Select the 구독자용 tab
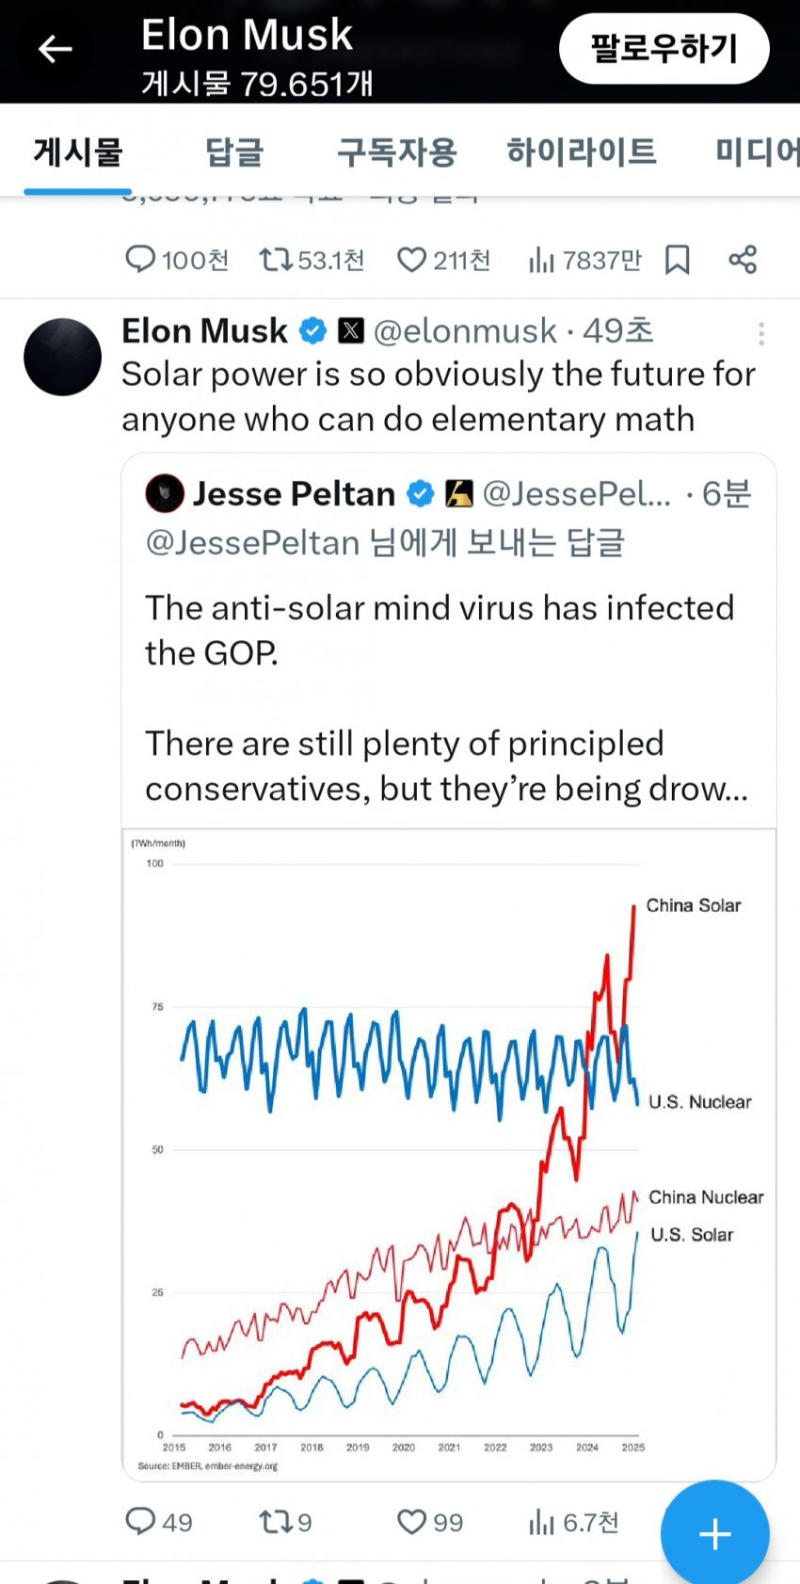This screenshot has width=800, height=1584. (x=396, y=152)
